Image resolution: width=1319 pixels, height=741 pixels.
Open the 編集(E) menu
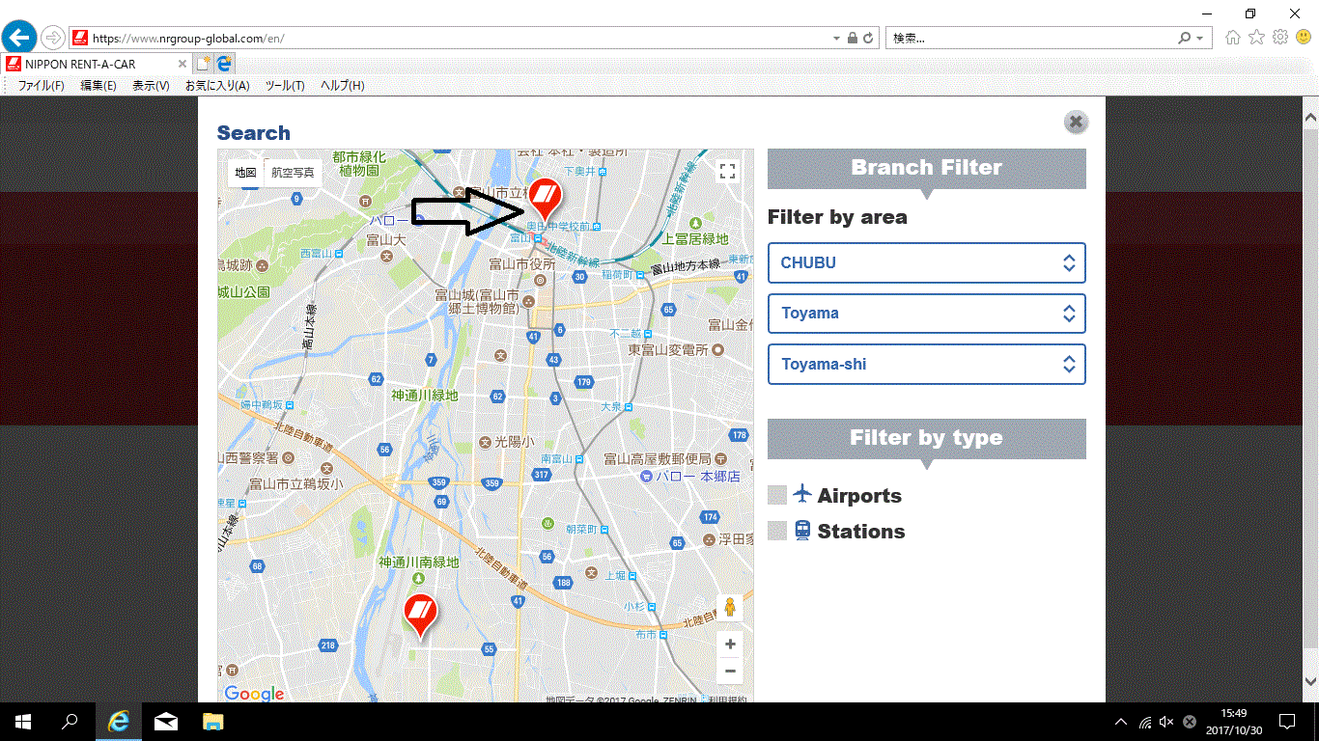98,85
